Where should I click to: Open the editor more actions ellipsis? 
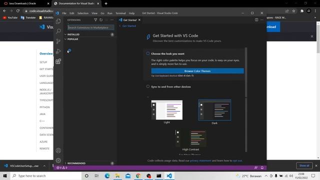262,20
